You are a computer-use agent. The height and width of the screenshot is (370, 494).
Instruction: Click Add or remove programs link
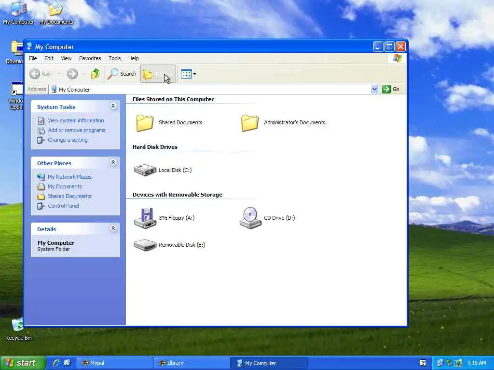coord(77,130)
